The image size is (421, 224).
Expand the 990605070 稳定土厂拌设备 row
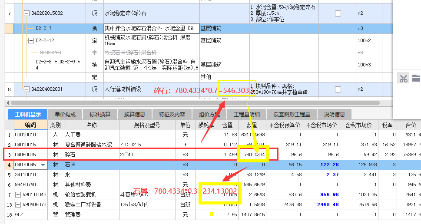18,205
